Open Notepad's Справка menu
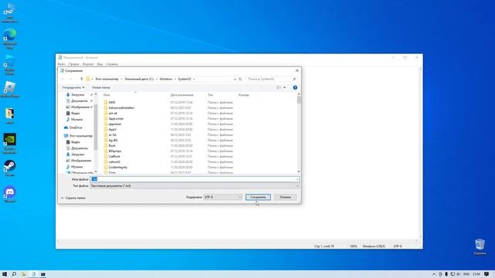This screenshot has height=278, width=495. [x=111, y=64]
